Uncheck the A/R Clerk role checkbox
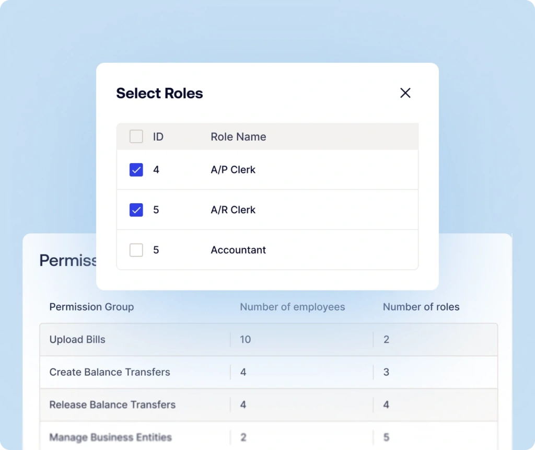 [x=136, y=210]
